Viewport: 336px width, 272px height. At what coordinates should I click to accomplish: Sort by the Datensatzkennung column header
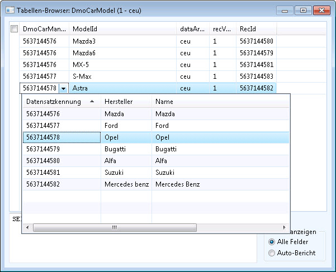(61, 102)
